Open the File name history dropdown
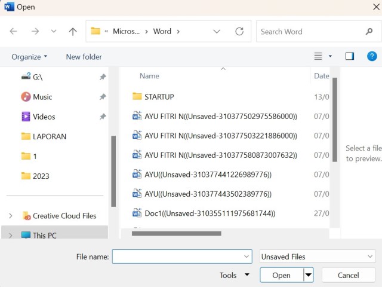The width and height of the screenshot is (382, 287). pyautogui.click(x=247, y=257)
